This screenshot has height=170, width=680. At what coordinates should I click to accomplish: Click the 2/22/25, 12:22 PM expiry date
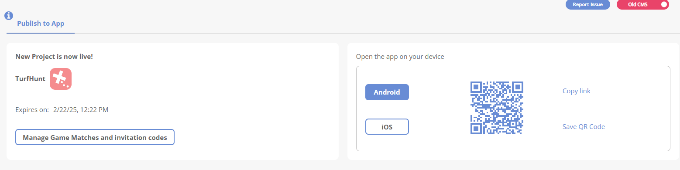(x=81, y=110)
